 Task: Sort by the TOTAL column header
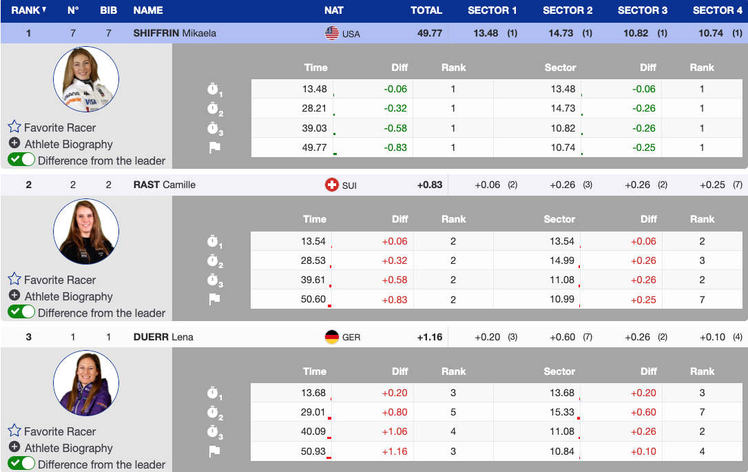point(426,10)
